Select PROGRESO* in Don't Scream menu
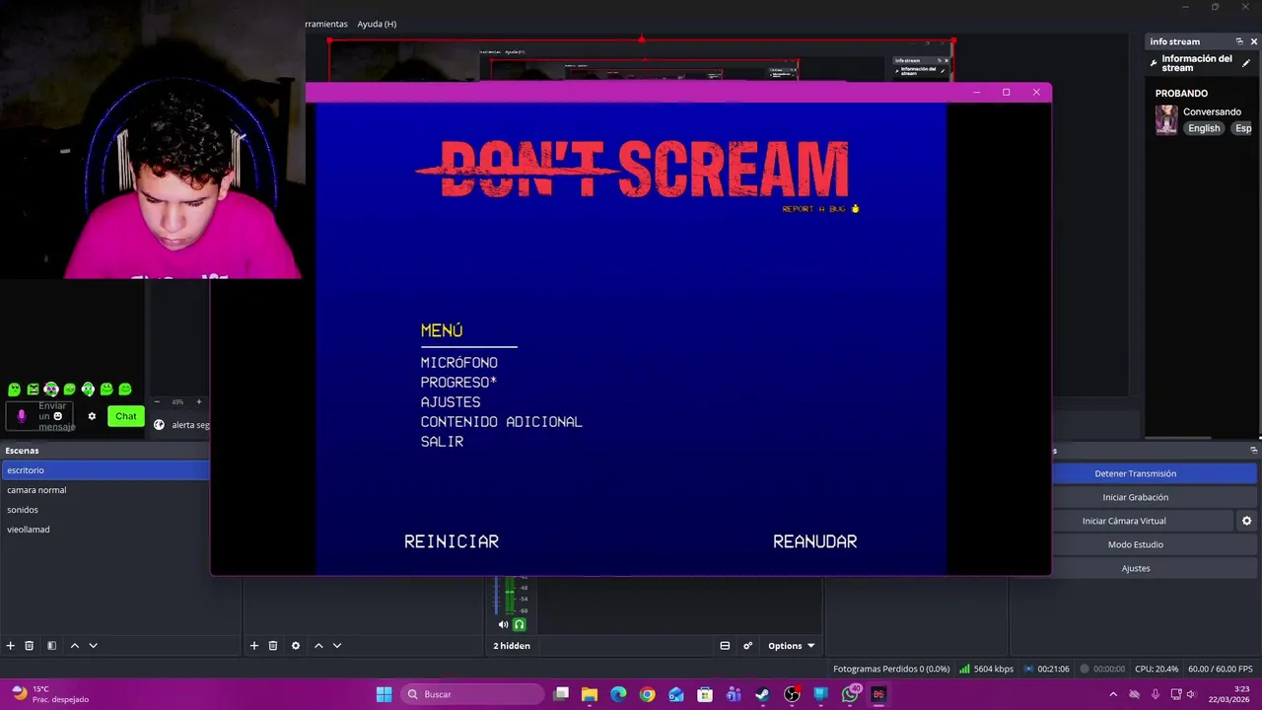This screenshot has height=710, width=1262. coord(458,383)
